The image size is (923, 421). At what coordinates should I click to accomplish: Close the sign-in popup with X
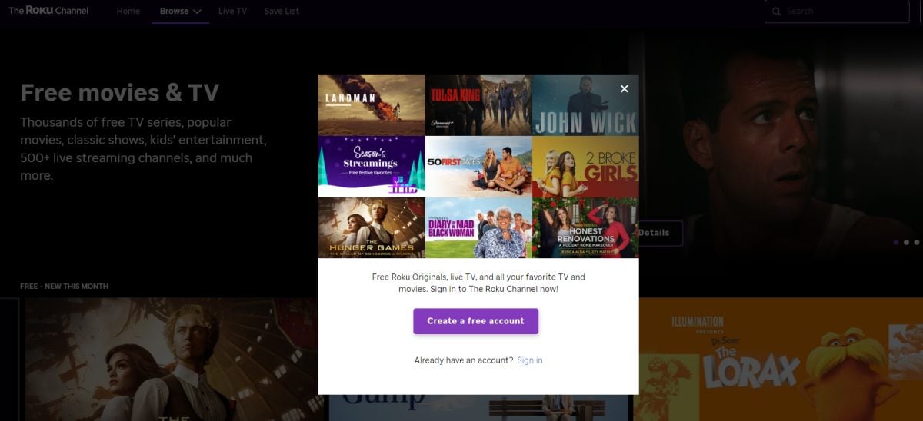click(624, 89)
